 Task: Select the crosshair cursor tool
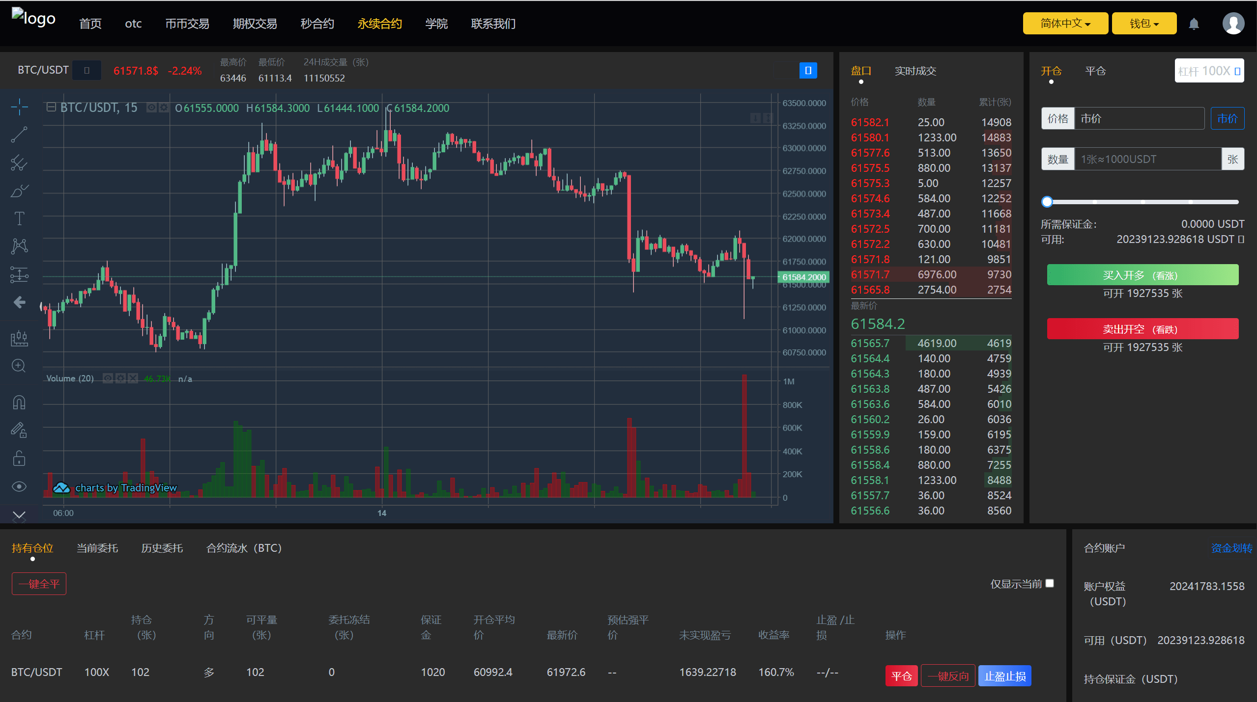pyautogui.click(x=19, y=107)
